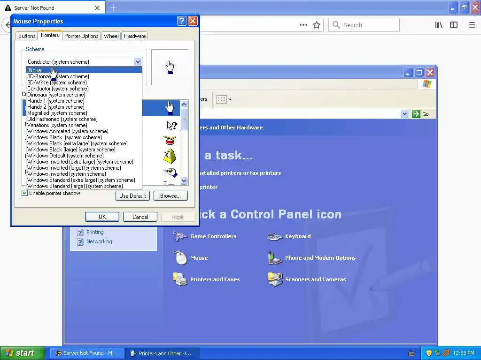Image resolution: width=481 pixels, height=360 pixels.
Task: Open the Firefox page actions ellipsis
Action: (303, 25)
